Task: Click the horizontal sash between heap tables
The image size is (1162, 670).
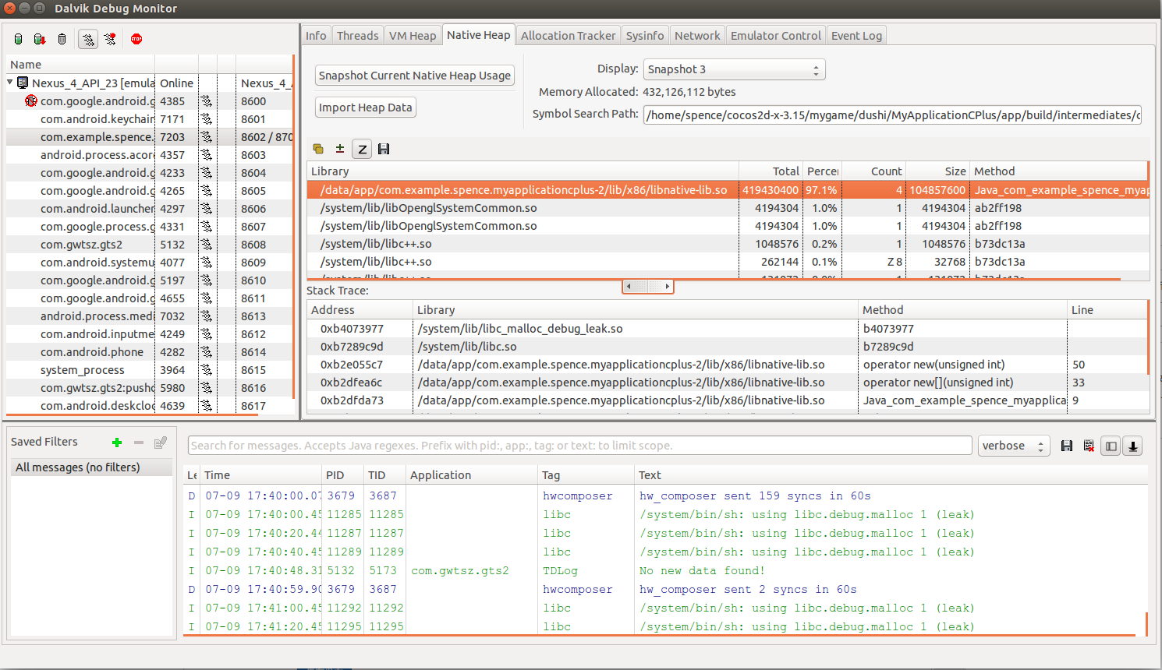Action: pos(647,287)
